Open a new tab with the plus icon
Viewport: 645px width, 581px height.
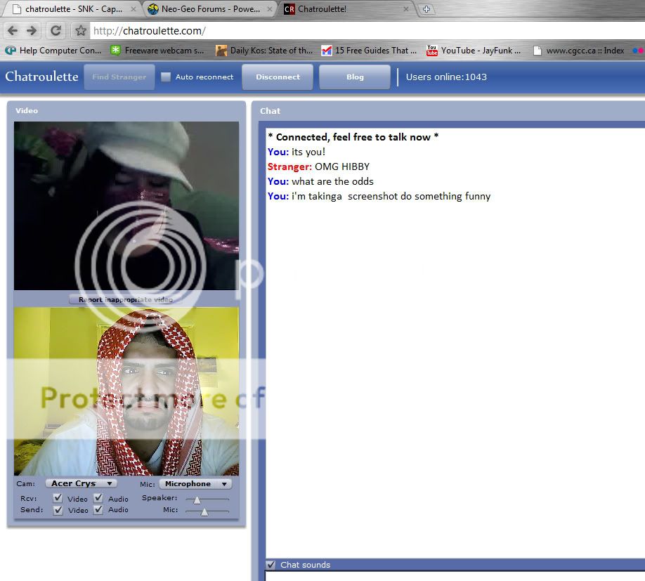[426, 9]
